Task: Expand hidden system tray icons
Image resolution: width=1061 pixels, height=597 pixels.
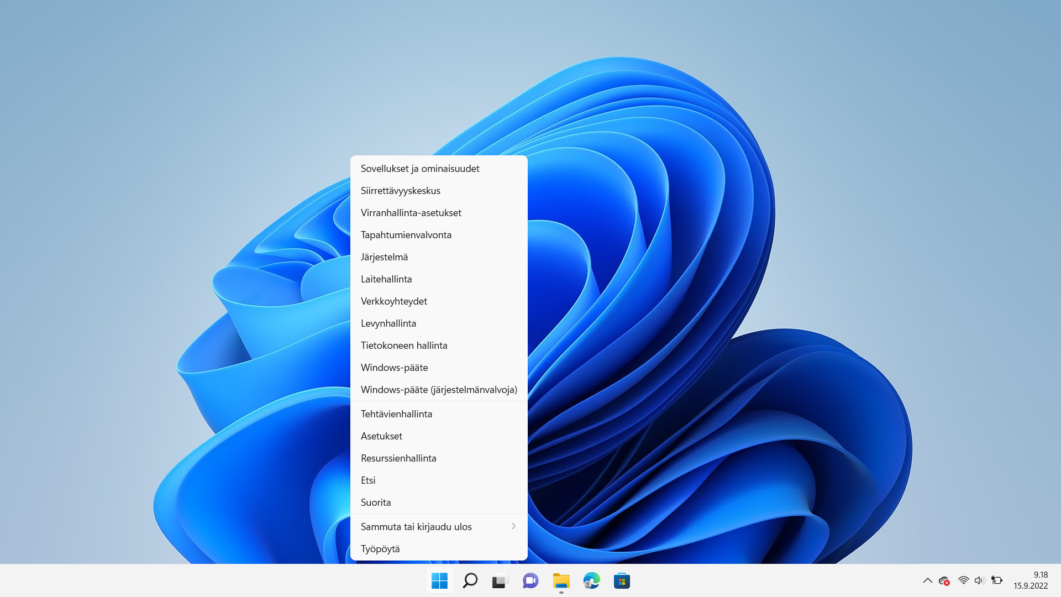Action: point(928,580)
